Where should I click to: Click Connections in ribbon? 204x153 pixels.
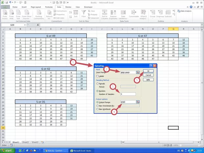[x=60, y=11]
